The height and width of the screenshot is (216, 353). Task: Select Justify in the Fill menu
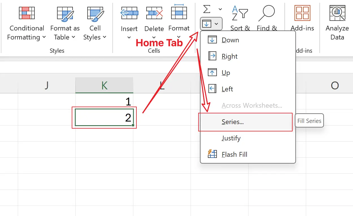[x=231, y=138]
